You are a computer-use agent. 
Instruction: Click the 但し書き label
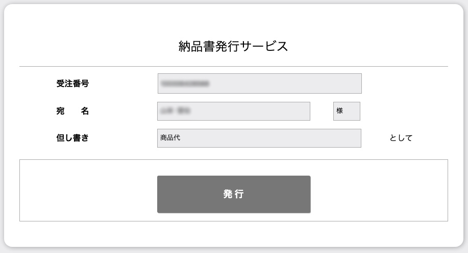click(72, 138)
